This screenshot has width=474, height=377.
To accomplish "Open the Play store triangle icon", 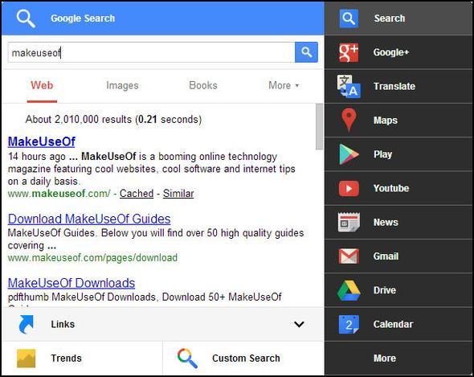I will pyautogui.click(x=349, y=154).
